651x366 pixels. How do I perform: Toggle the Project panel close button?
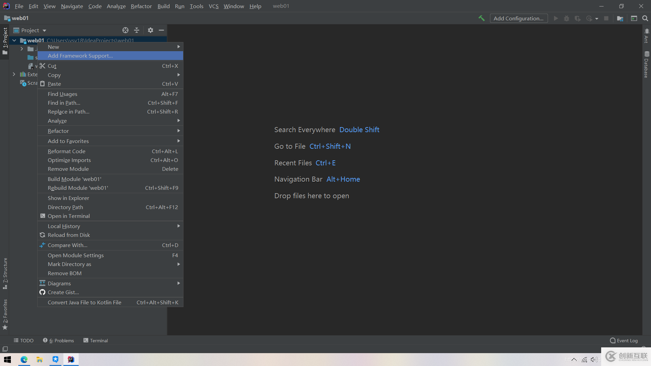[162, 30]
